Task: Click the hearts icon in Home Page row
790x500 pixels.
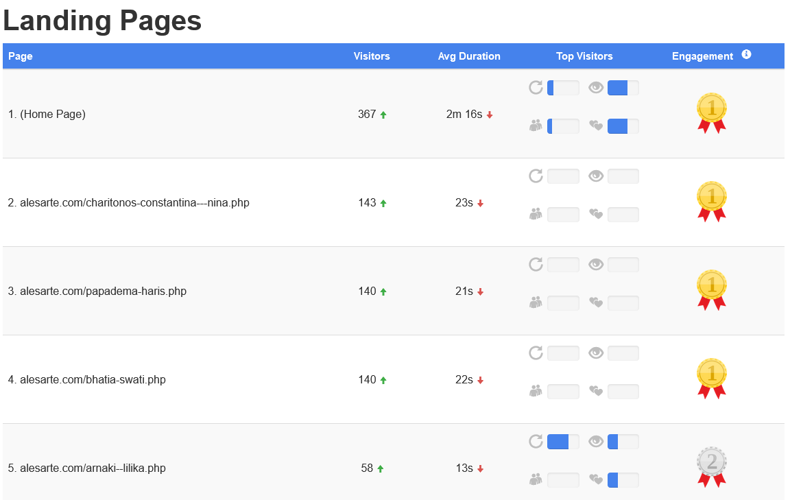Action: point(596,126)
